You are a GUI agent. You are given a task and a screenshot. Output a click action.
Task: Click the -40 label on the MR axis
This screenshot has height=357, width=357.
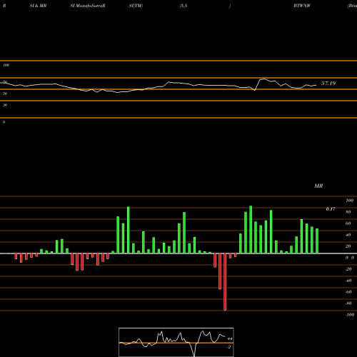pos(348,281)
